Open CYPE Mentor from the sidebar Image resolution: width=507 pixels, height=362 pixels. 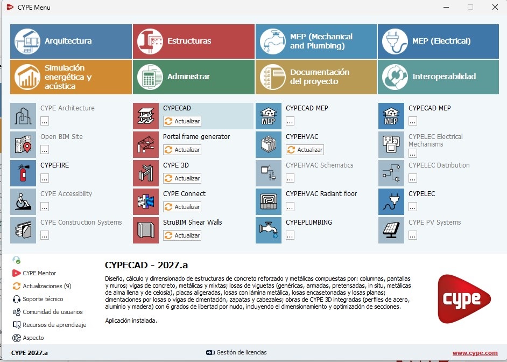pyautogui.click(x=34, y=273)
